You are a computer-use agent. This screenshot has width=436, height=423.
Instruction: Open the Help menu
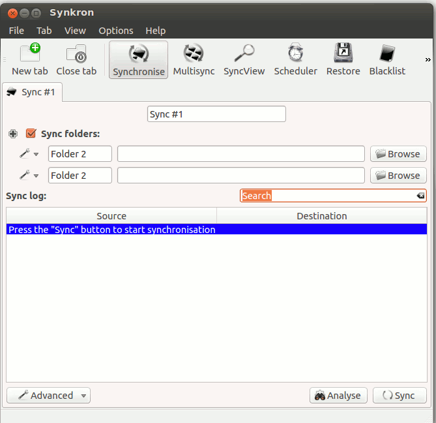[x=156, y=30]
